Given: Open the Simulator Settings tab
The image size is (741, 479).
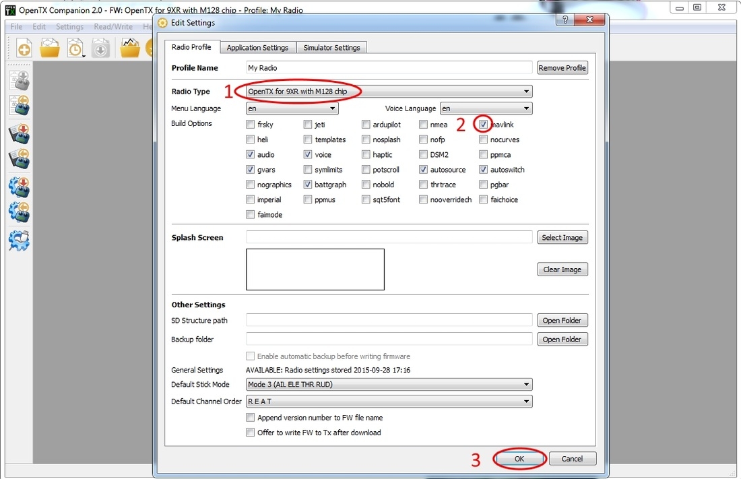Looking at the screenshot, I should [331, 48].
